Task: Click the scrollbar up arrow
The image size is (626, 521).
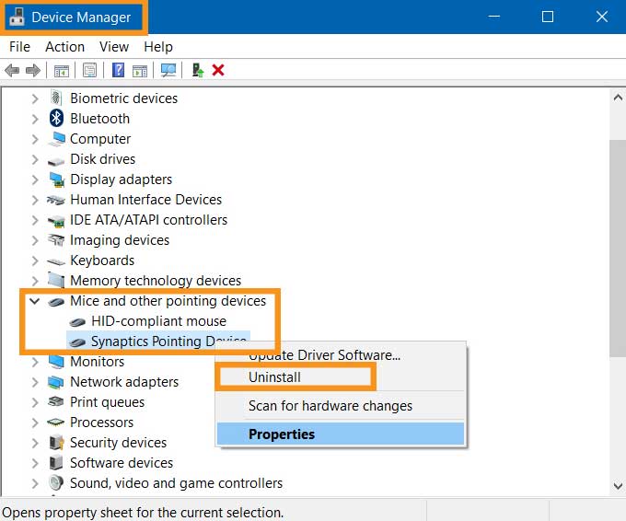Action: point(618,97)
